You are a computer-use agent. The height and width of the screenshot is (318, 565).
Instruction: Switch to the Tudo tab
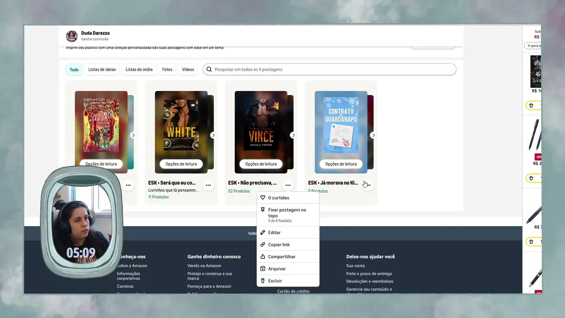pyautogui.click(x=74, y=69)
